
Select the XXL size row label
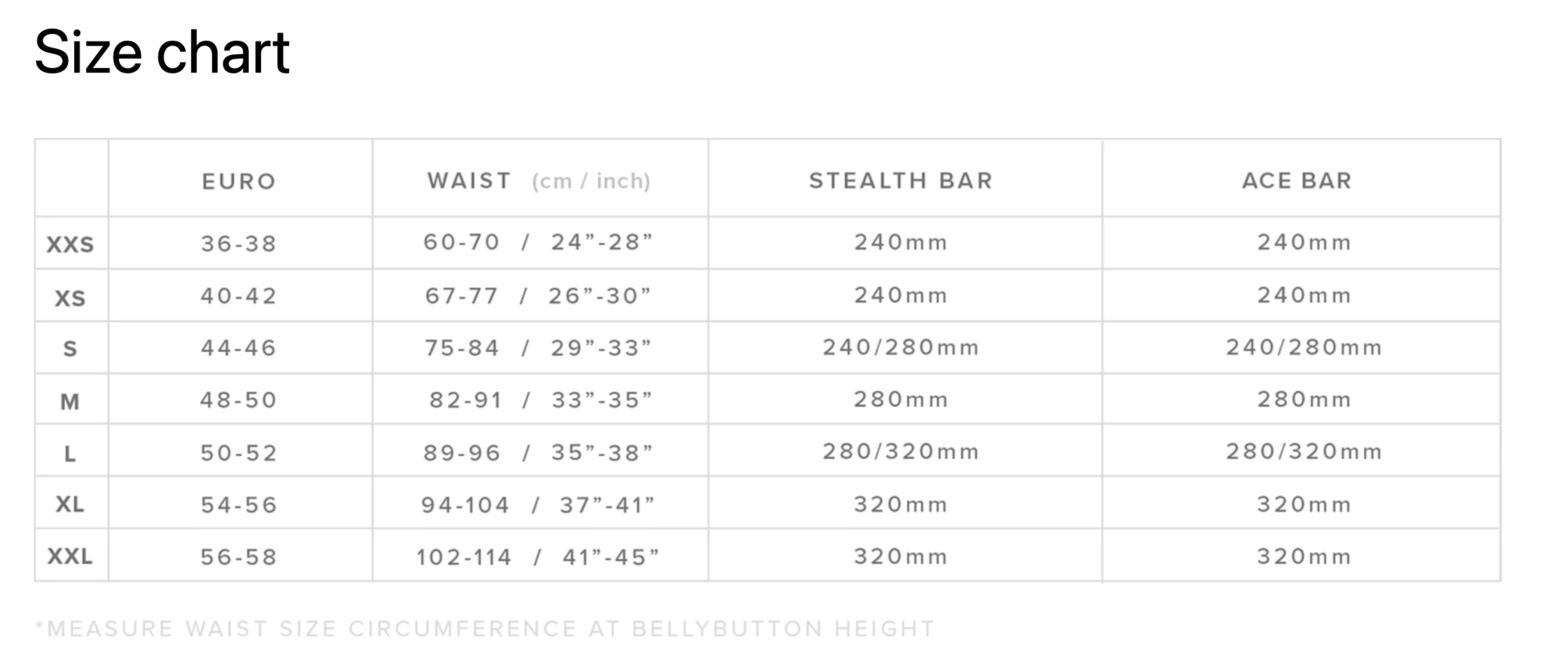(70, 557)
